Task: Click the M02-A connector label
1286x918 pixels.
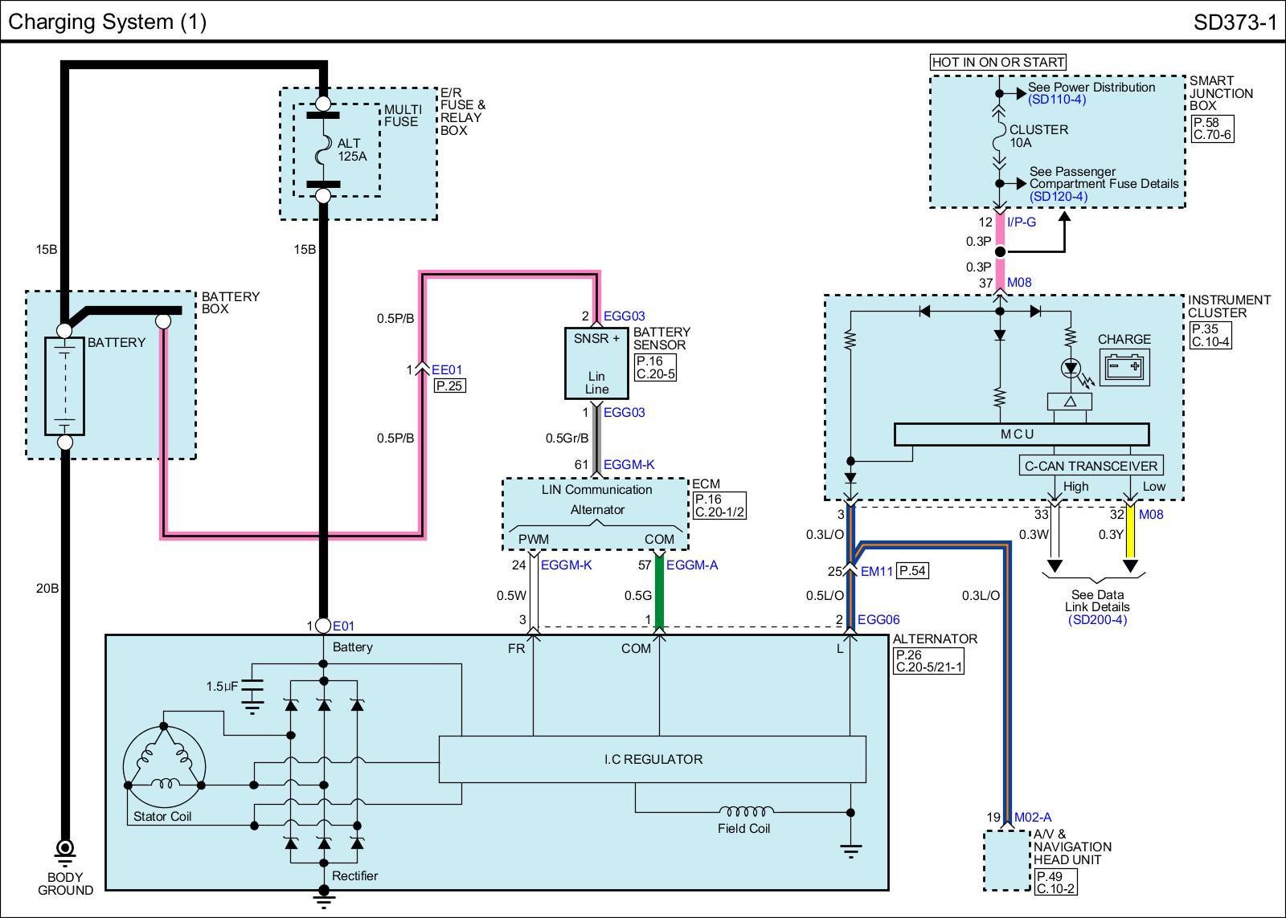Action: tap(1033, 818)
